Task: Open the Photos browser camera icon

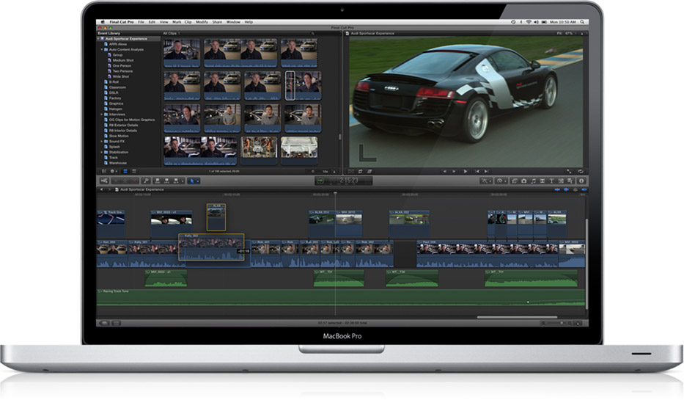Action: [x=523, y=181]
